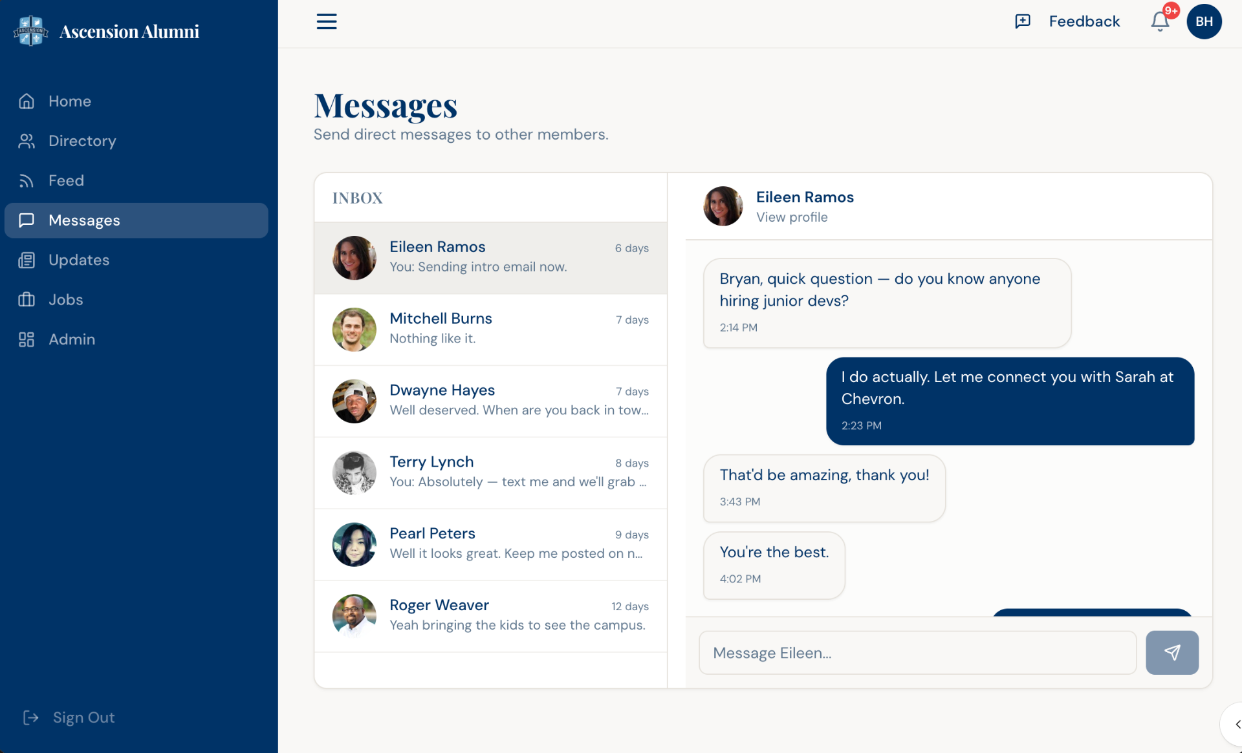This screenshot has height=753, width=1242.
Task: Click the "12 days" timestamp
Action: [629, 606]
